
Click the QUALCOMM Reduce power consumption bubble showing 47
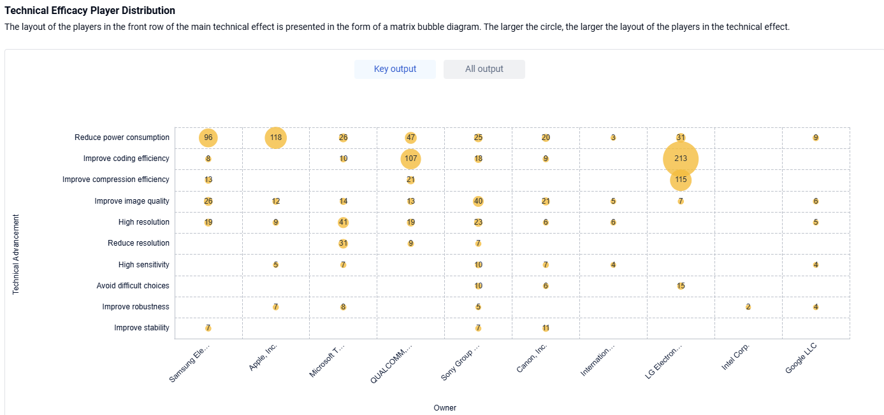[411, 137]
